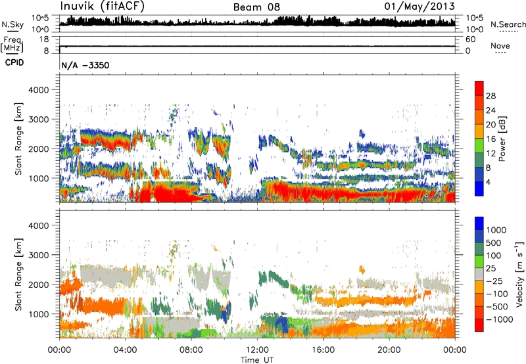Click the '4' tick on the power scale

pyautogui.click(x=488, y=183)
